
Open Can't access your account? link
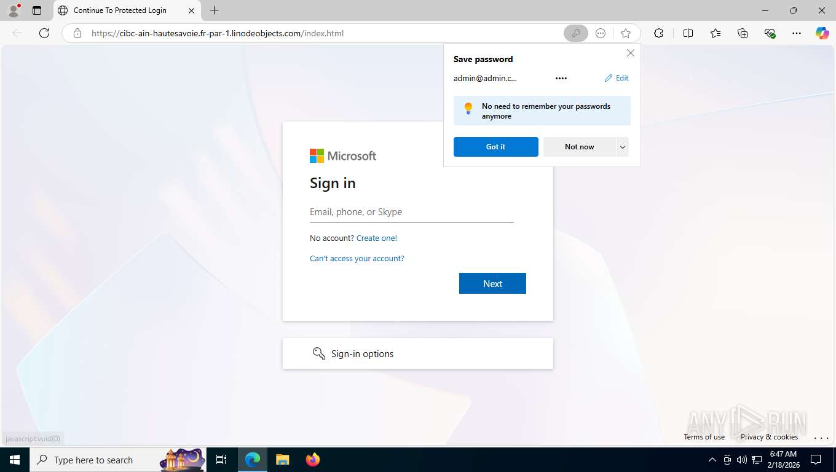point(357,259)
